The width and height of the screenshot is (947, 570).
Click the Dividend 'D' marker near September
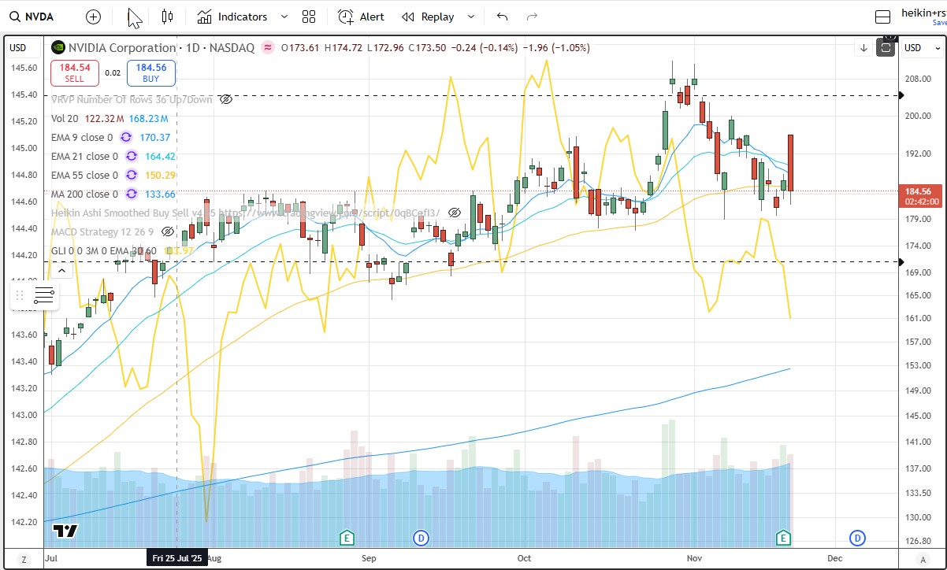(422, 538)
